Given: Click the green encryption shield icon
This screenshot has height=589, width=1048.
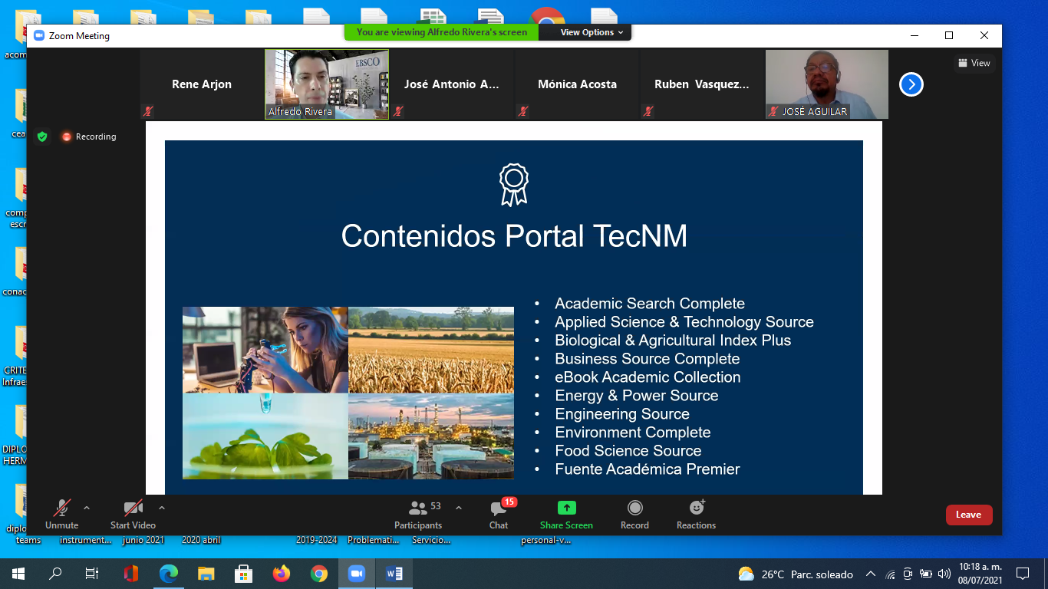Looking at the screenshot, I should 42,137.
